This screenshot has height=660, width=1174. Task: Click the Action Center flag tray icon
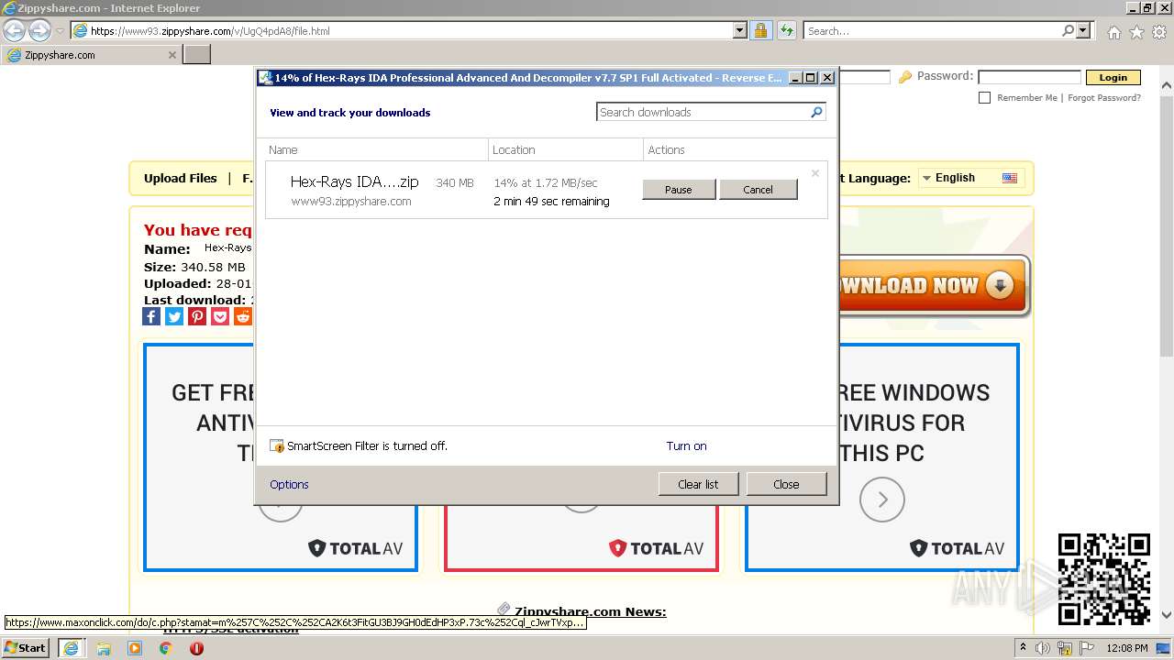[1089, 648]
